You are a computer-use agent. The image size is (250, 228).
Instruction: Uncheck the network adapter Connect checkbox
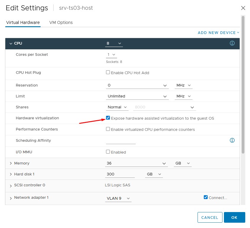[x=206, y=197]
